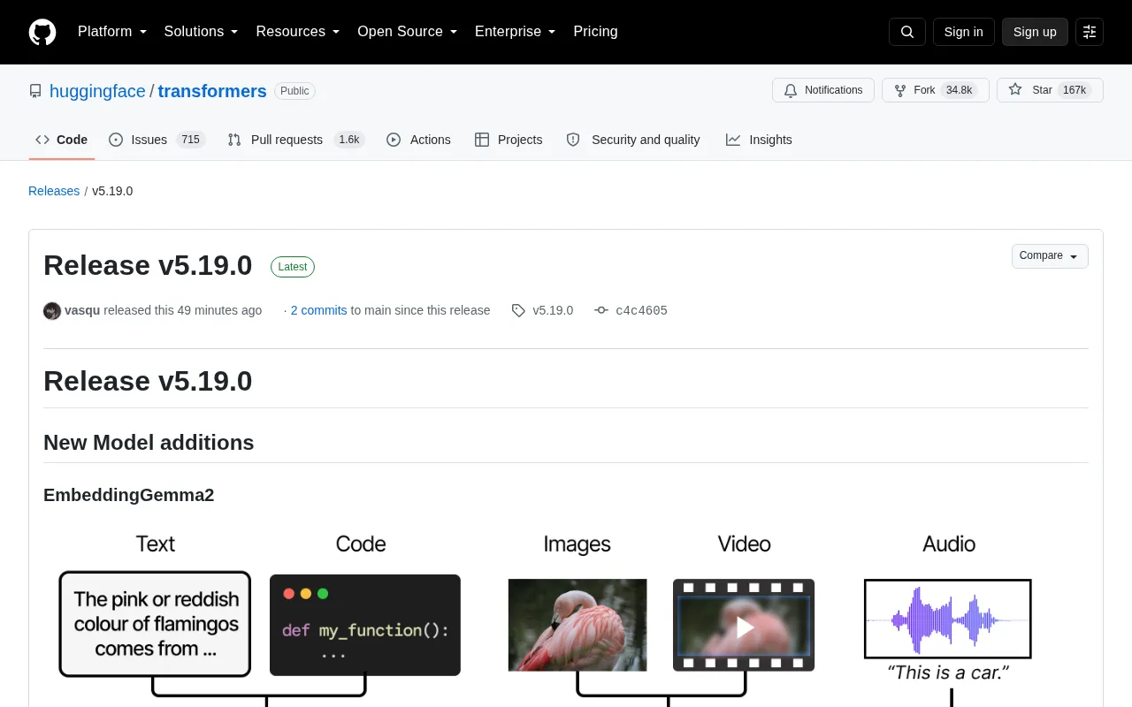
Task: Open the 2 commits link
Action: click(x=318, y=310)
